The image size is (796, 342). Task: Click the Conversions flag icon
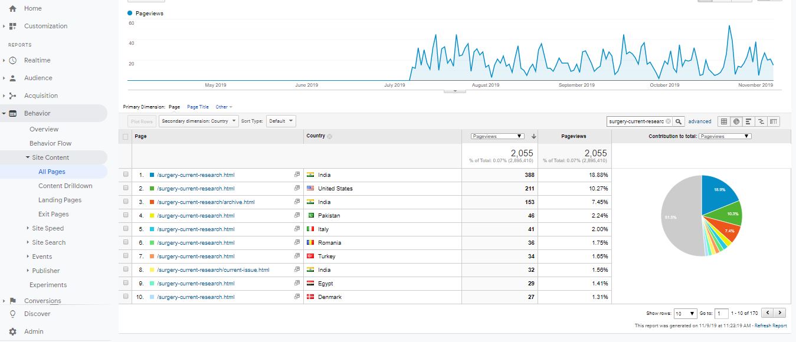pos(12,301)
